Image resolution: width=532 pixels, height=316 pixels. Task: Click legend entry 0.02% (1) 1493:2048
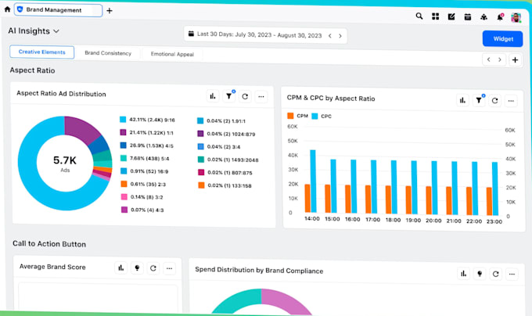point(228,160)
